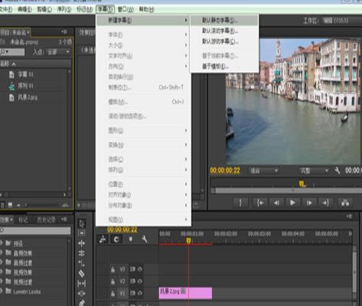Click the monitor time ruler zoom scrollbar
The width and height of the screenshot is (362, 306).
(x=289, y=191)
